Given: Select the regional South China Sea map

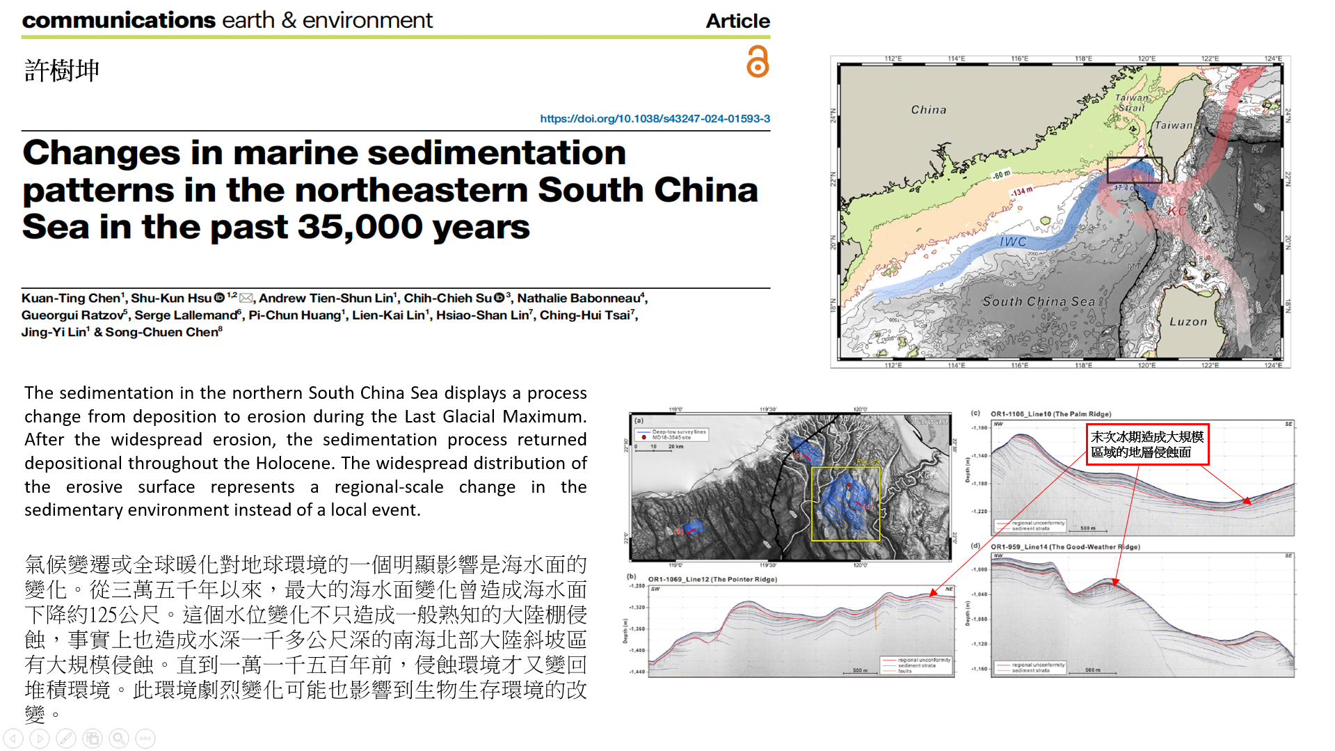Looking at the screenshot, I should (1060, 212).
